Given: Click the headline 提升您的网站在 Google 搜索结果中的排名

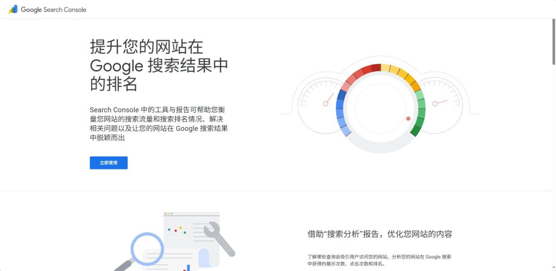Looking at the screenshot, I should click(x=159, y=65).
